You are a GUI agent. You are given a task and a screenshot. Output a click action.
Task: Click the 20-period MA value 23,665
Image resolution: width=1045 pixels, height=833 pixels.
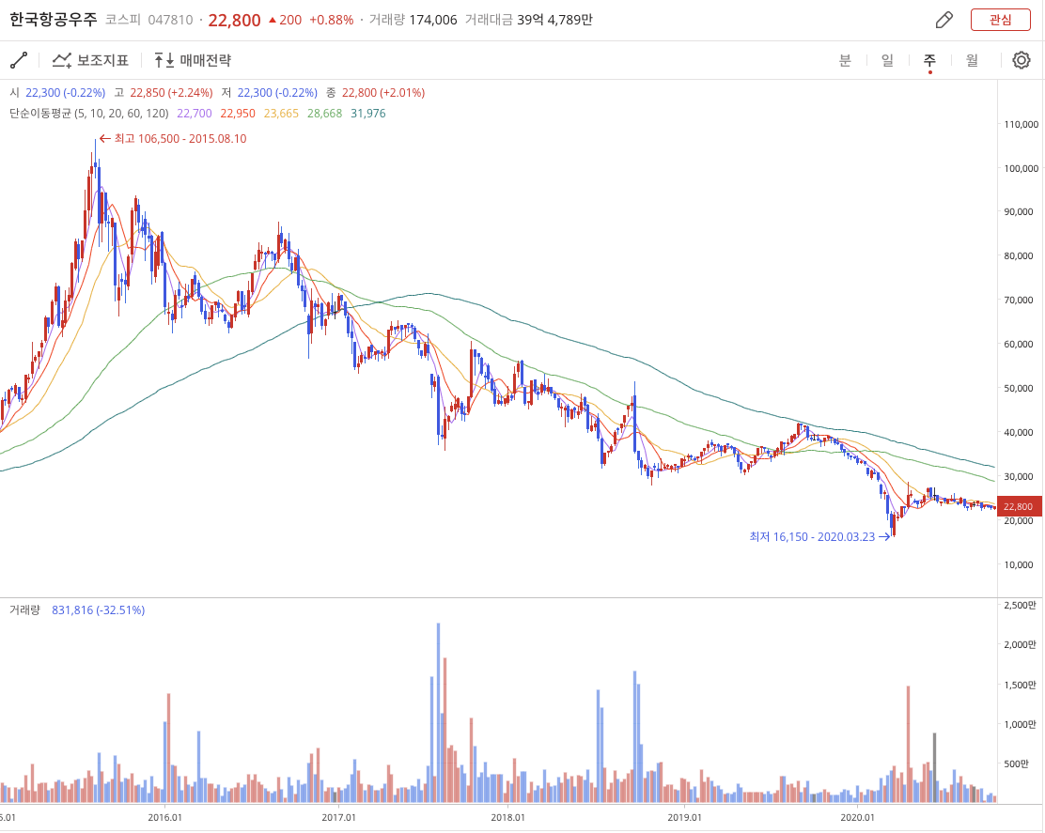tap(281, 114)
